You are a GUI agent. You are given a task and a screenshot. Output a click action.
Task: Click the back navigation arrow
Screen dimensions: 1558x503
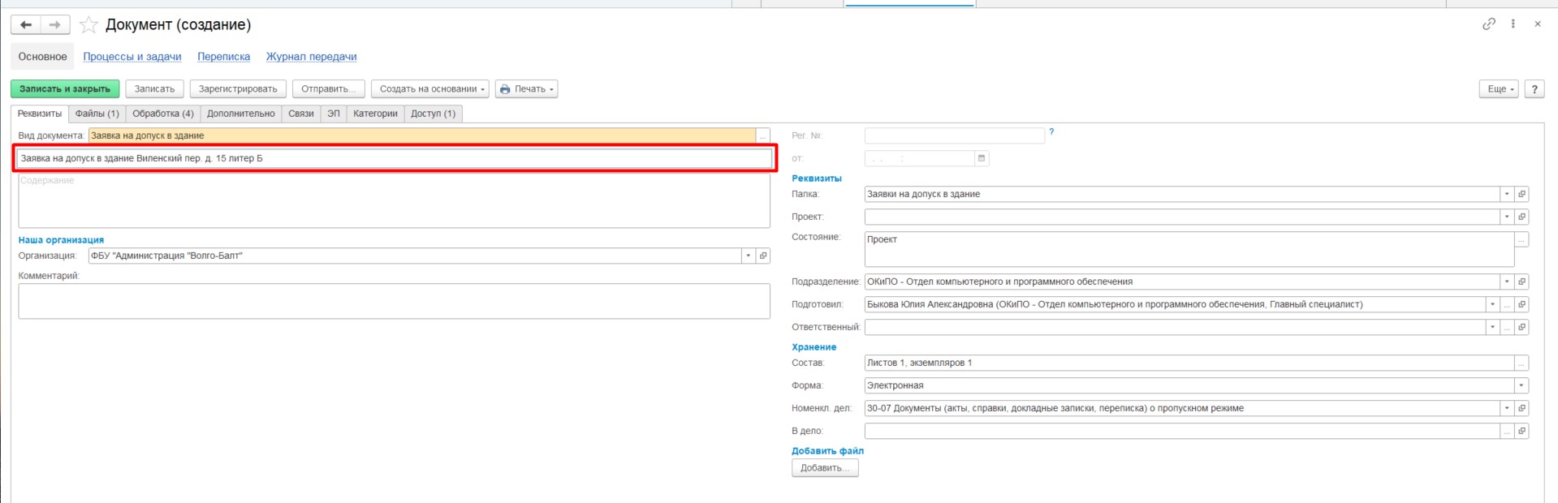26,25
